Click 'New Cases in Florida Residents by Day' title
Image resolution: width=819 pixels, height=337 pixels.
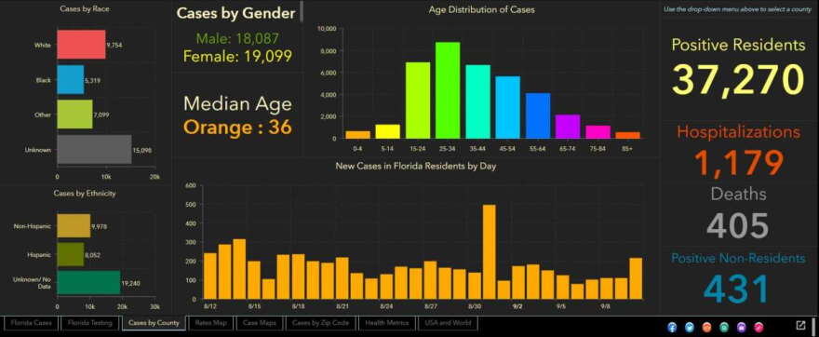tap(416, 166)
